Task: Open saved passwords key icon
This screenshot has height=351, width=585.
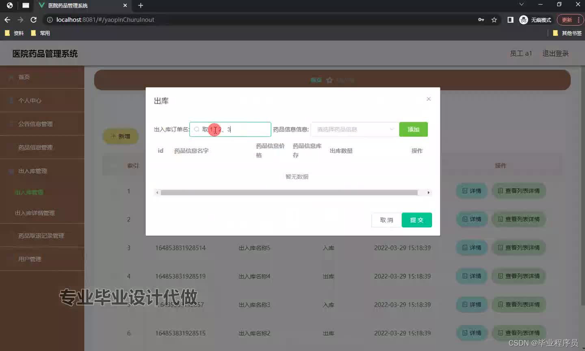Action: click(x=481, y=19)
